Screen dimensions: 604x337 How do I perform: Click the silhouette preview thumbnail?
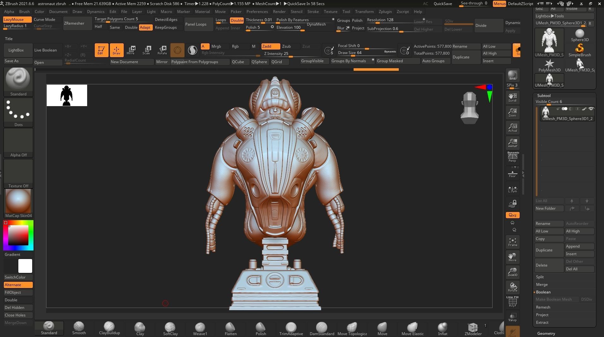[x=67, y=95]
